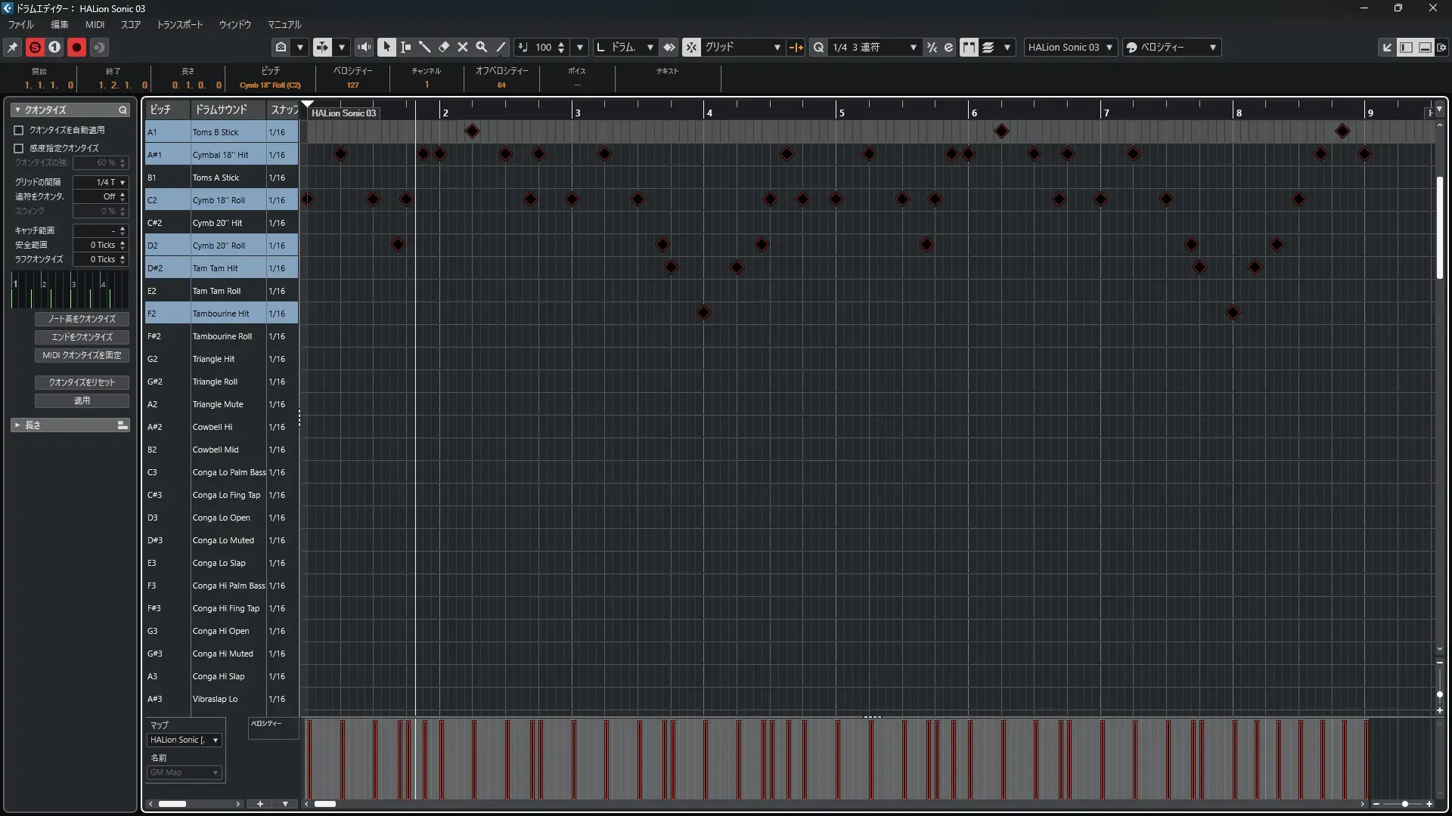Select the Zoom magnifier tool

[x=482, y=47]
